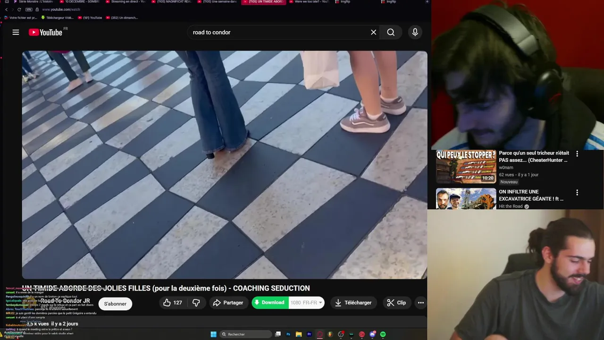Open 'ON INFILTRE UNE EXCAVATRICE GÉANTE' title

[531, 195]
